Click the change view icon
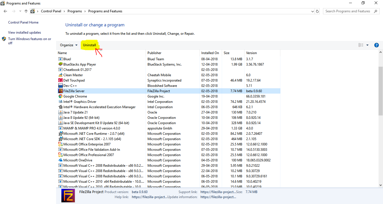Image resolution: width=383 pixels, height=204 pixels. [361, 45]
